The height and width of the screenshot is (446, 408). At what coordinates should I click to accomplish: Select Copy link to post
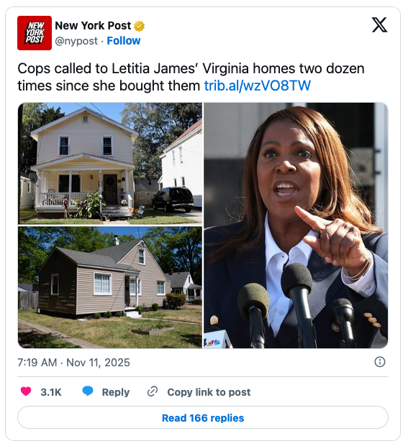point(209,392)
